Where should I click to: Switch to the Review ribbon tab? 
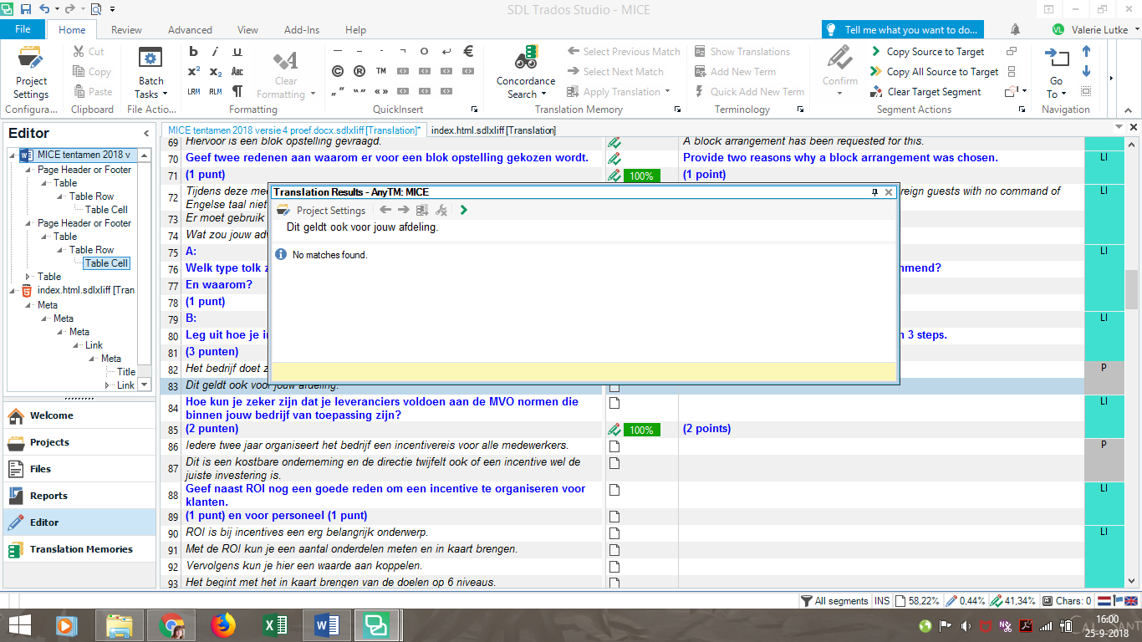(126, 30)
